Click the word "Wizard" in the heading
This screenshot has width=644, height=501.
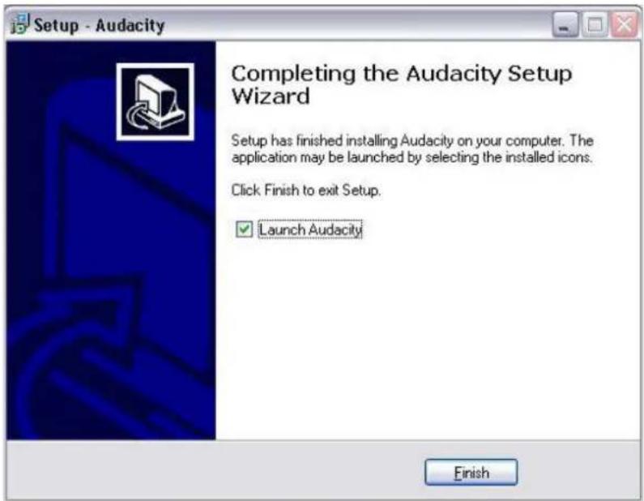coord(271,96)
